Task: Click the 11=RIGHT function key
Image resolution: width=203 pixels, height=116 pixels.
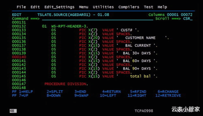Action: tap(137, 95)
